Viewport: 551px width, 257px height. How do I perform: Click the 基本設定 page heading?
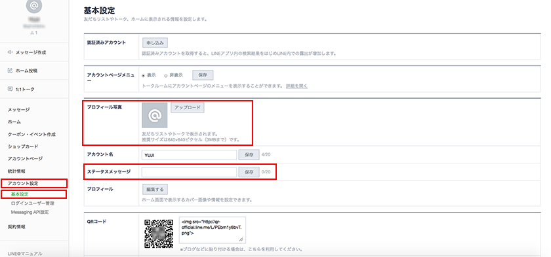pyautogui.click(x=100, y=10)
